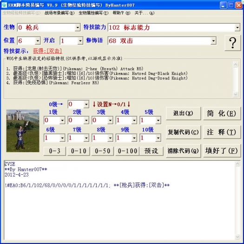Expand the 0级 level value dropdown
Image resolution: width=244 pixels, height=244 pixels.
(86, 104)
